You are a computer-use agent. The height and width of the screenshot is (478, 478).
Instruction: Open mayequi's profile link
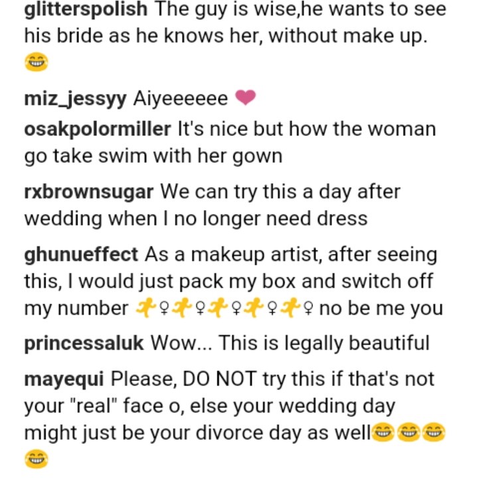point(64,379)
